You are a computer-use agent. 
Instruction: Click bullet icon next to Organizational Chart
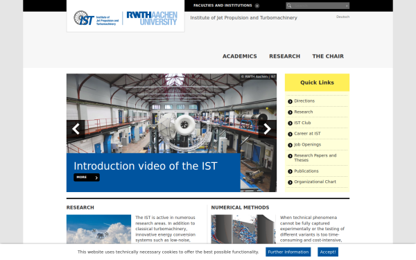coord(290,182)
